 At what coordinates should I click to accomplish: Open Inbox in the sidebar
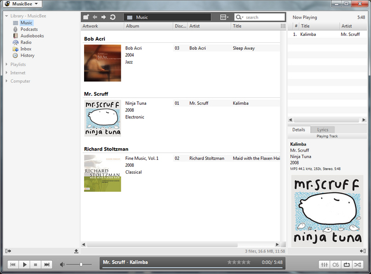click(x=26, y=49)
